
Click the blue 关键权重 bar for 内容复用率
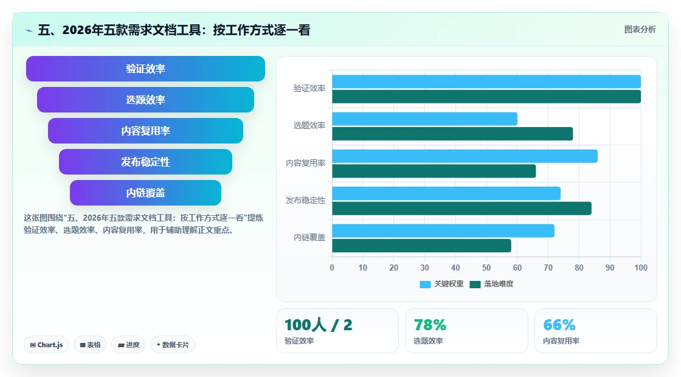click(x=465, y=156)
